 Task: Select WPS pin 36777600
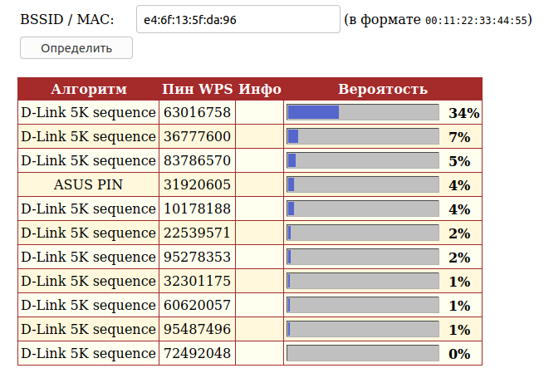click(197, 136)
